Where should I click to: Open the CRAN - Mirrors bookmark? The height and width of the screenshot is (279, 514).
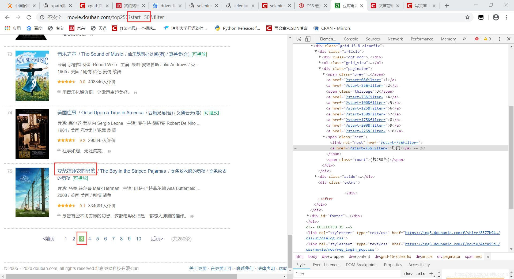tap(332, 28)
